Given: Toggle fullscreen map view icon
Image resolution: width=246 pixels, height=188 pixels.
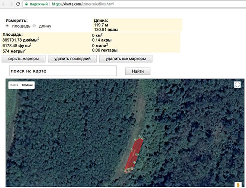Looking at the screenshot, I should (237, 85).
